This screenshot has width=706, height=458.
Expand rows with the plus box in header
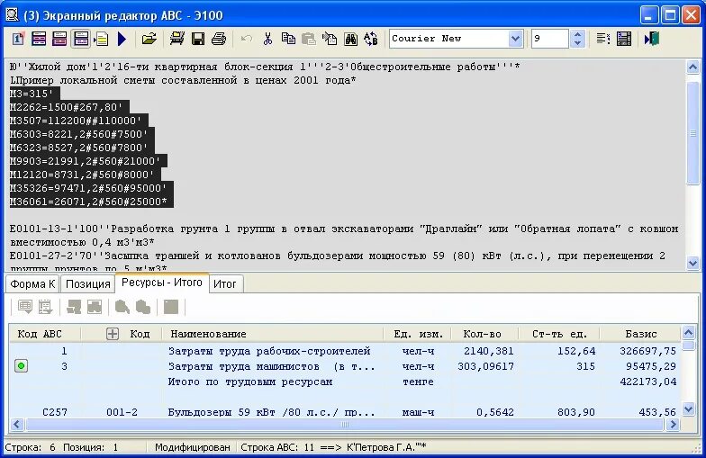[113, 334]
